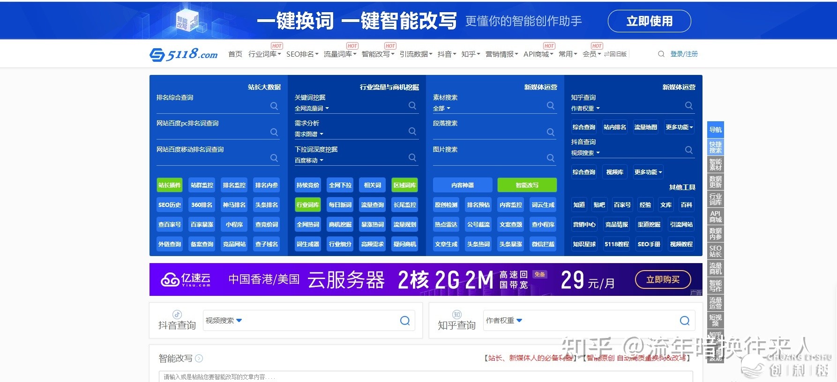Select SEO站长 in right sidebar

(716, 251)
